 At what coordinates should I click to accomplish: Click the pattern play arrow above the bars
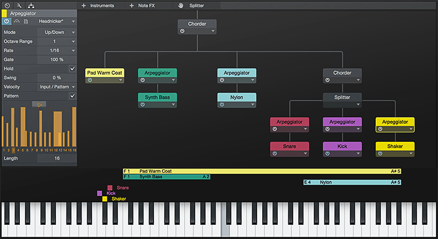(39, 105)
